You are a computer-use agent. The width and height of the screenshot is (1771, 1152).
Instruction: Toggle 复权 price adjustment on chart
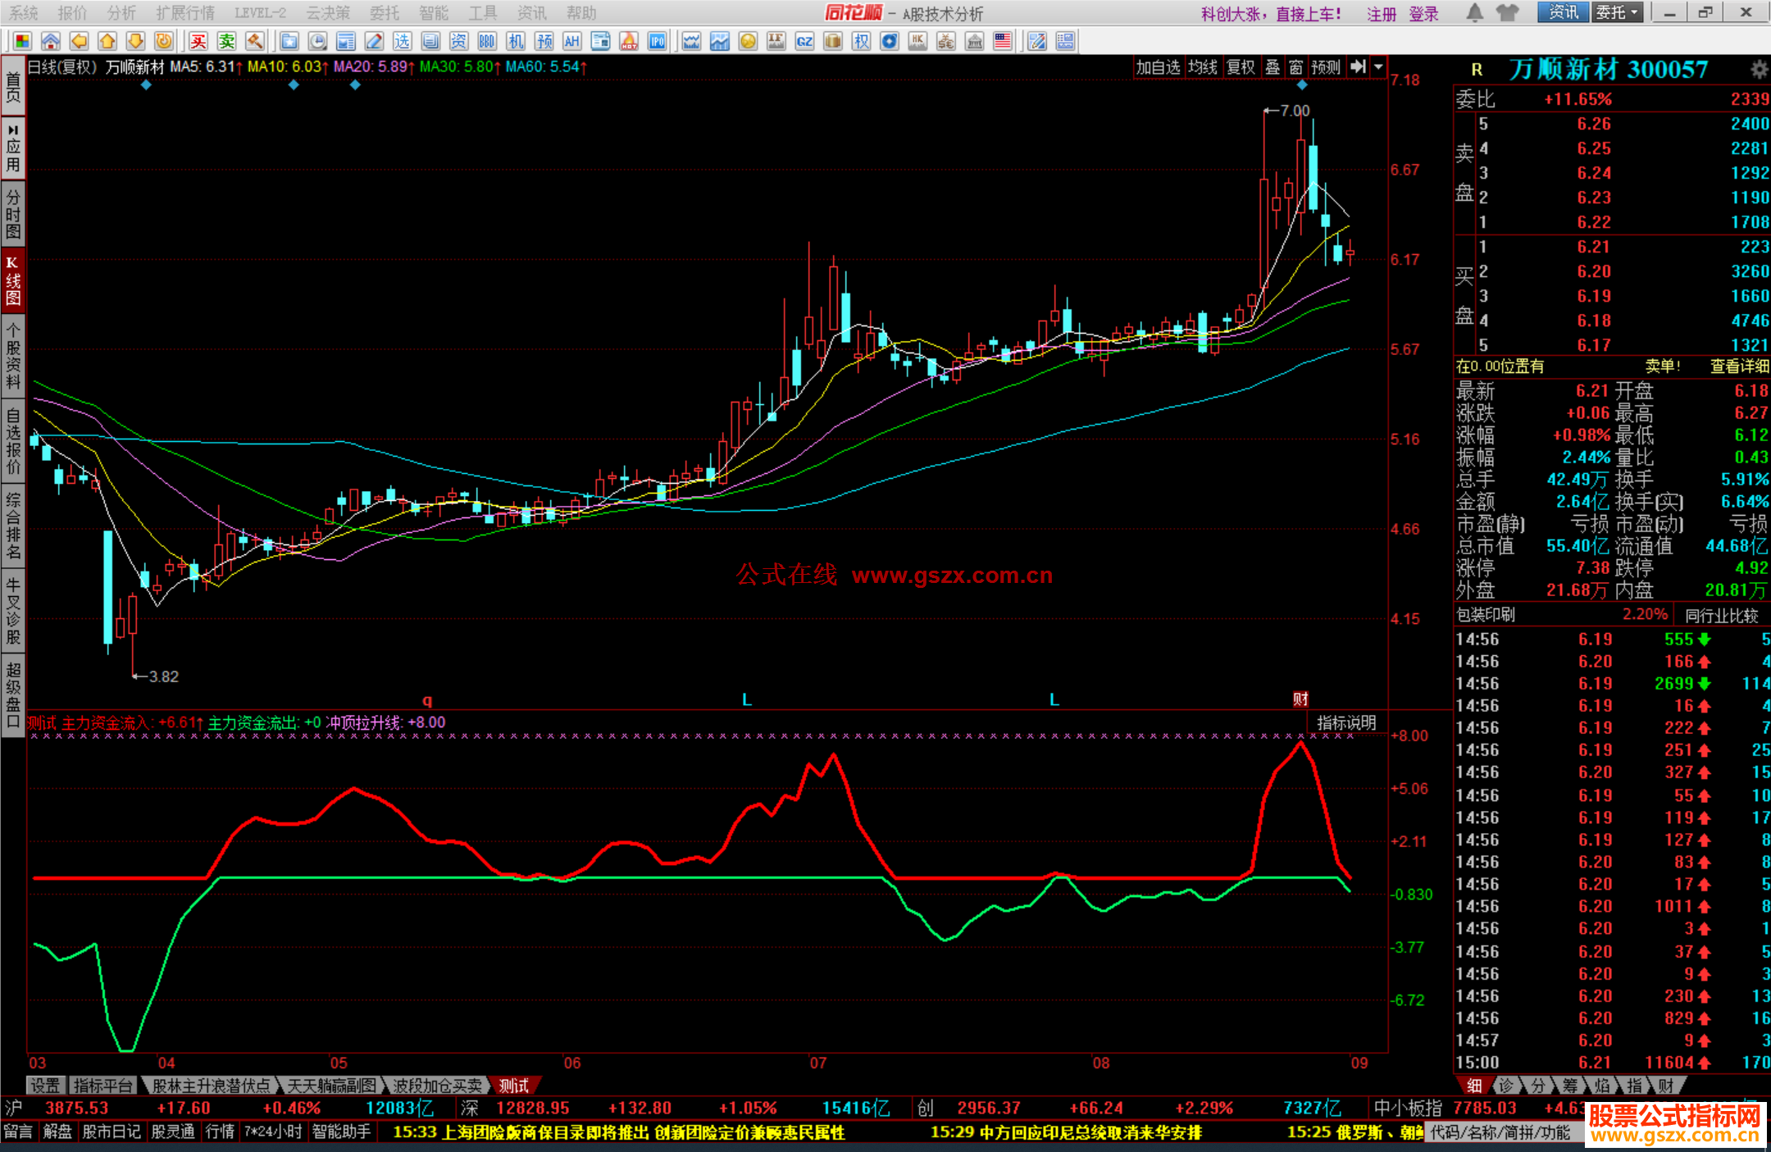pos(1241,67)
